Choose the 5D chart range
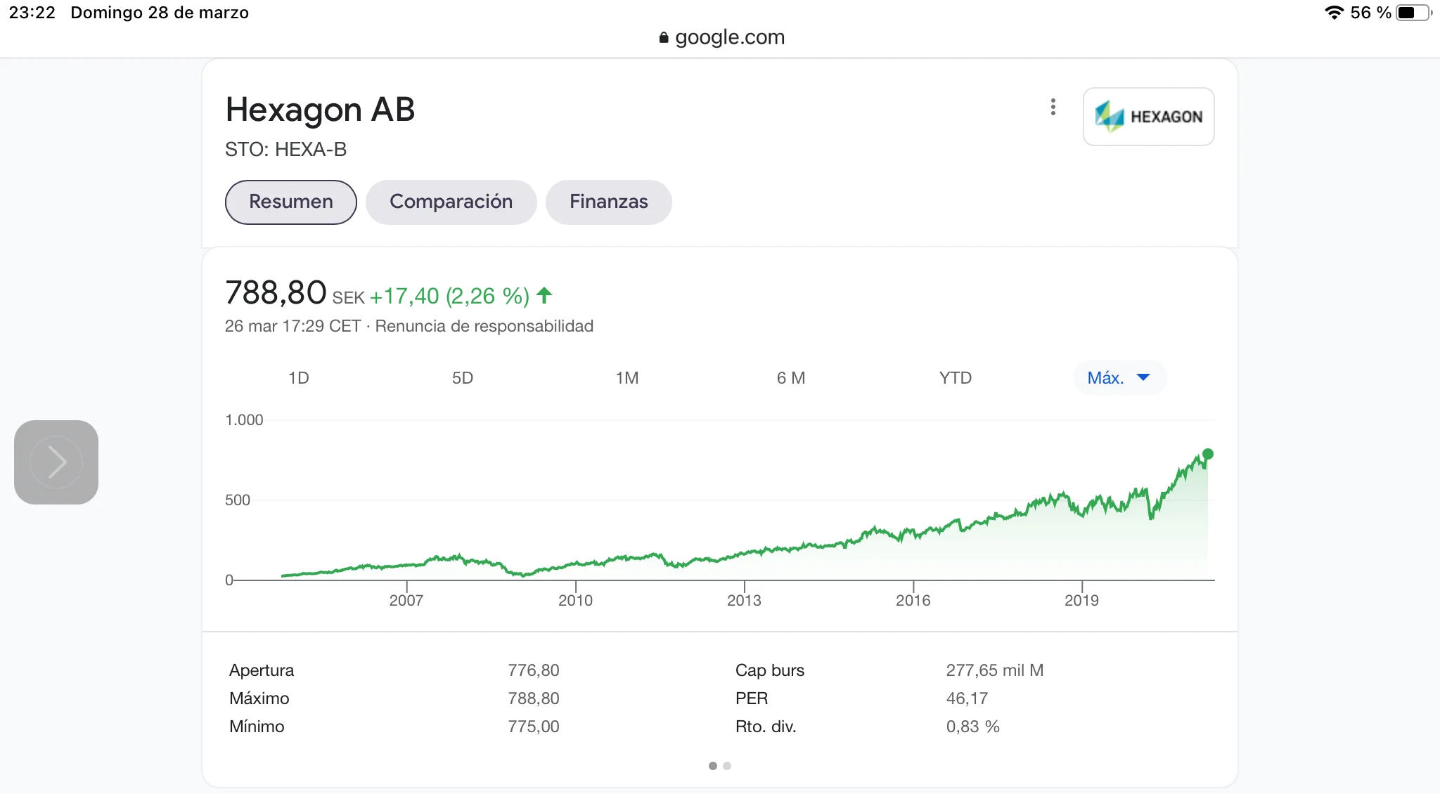This screenshot has width=1440, height=794. [462, 378]
